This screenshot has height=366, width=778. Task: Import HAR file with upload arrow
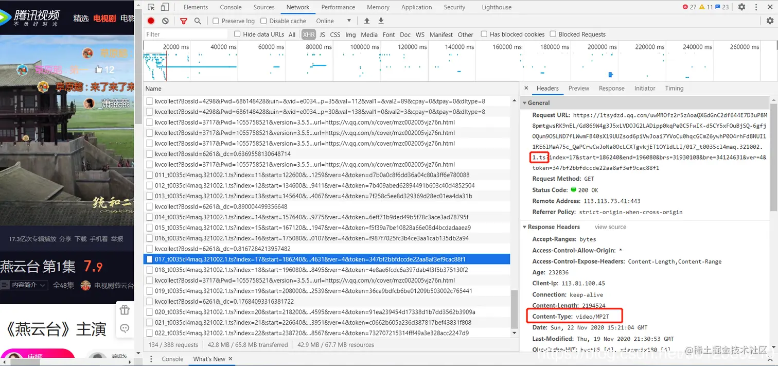(367, 21)
